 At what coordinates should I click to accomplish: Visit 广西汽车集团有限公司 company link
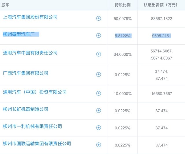tap(25, 73)
